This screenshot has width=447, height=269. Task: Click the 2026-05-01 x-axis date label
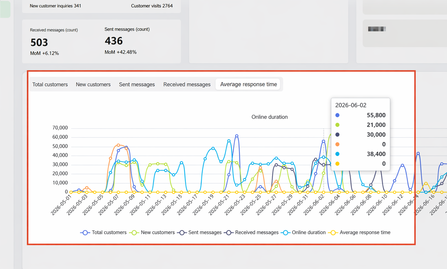[61, 205]
